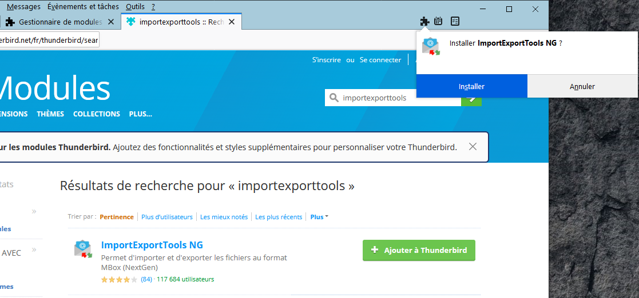Click the URL address field
The height and width of the screenshot is (298, 639).
point(49,41)
